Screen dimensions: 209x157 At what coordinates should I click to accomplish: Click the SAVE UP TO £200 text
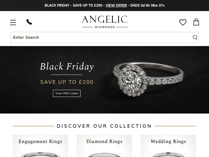[67, 82]
